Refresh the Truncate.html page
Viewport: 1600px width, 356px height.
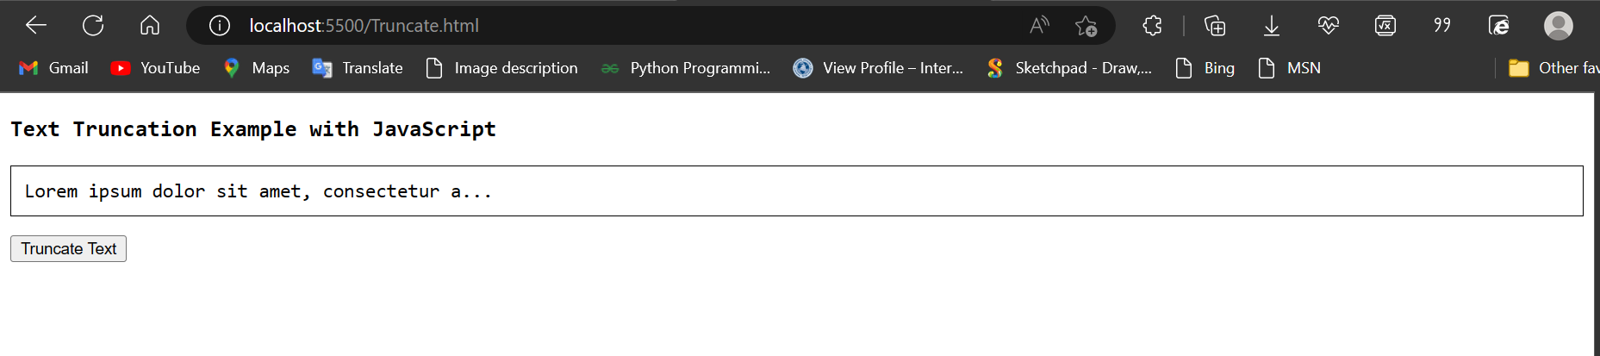click(93, 26)
